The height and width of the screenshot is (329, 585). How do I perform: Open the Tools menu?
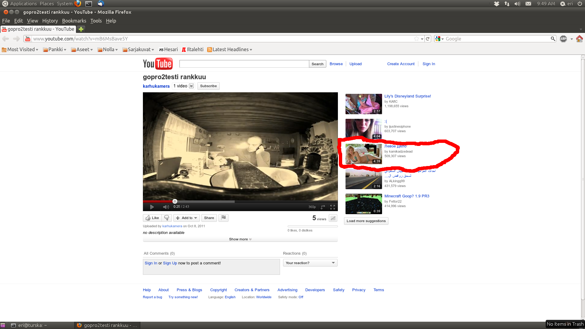pos(96,21)
